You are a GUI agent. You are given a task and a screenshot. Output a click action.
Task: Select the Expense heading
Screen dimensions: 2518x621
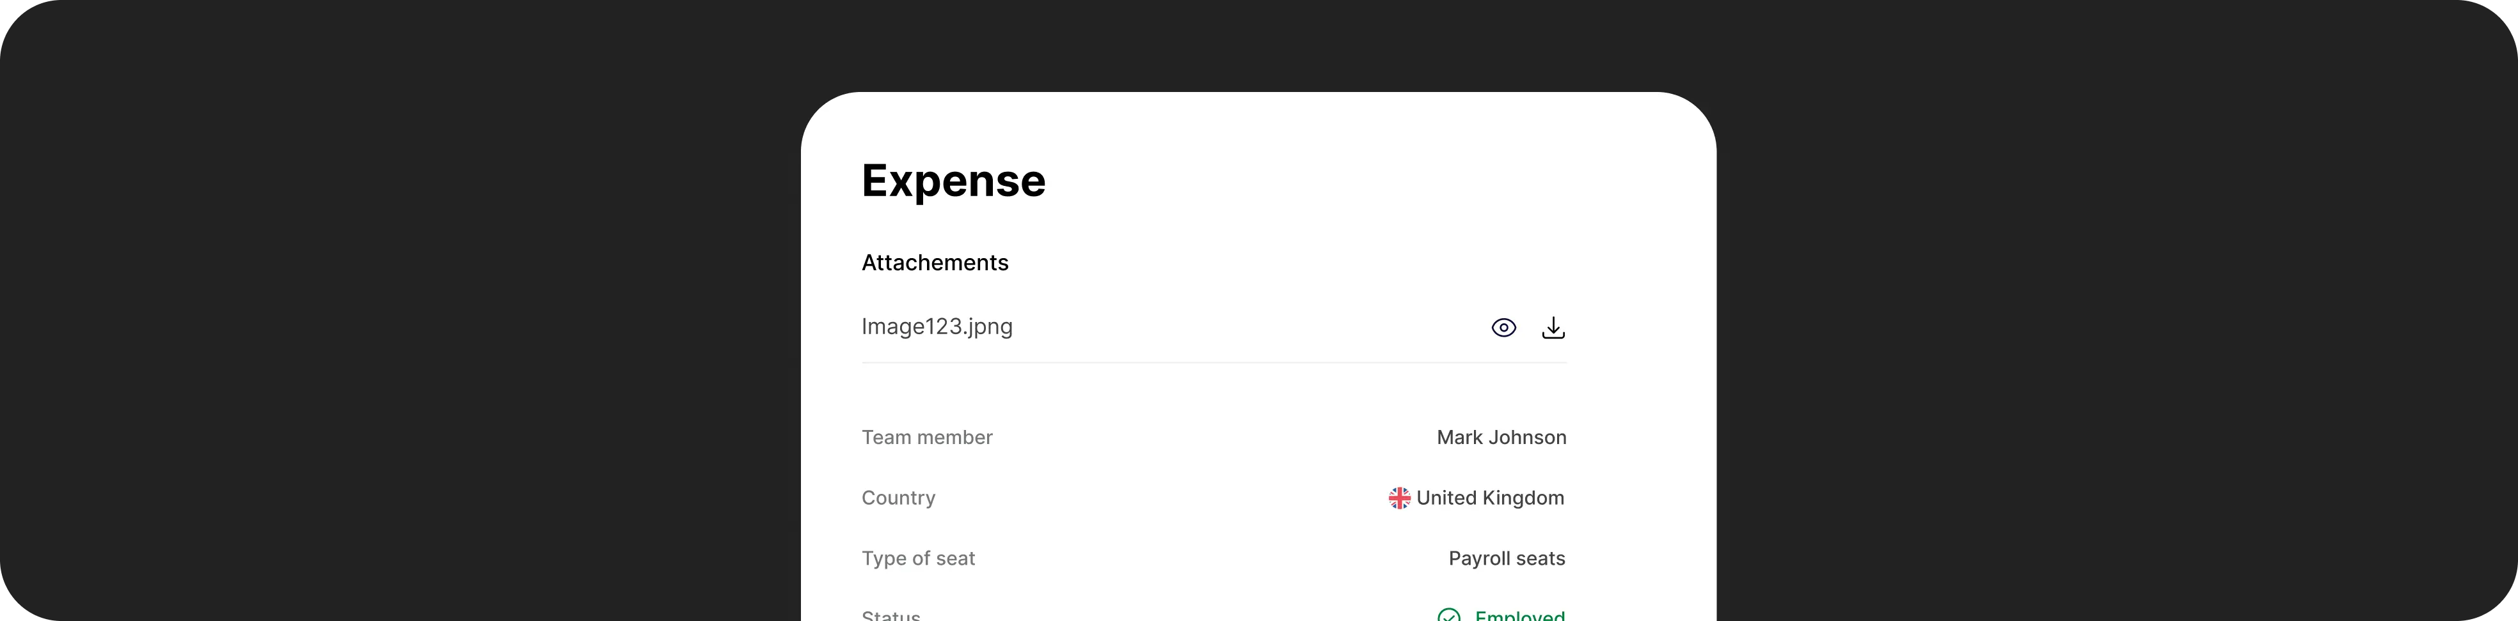click(x=953, y=181)
